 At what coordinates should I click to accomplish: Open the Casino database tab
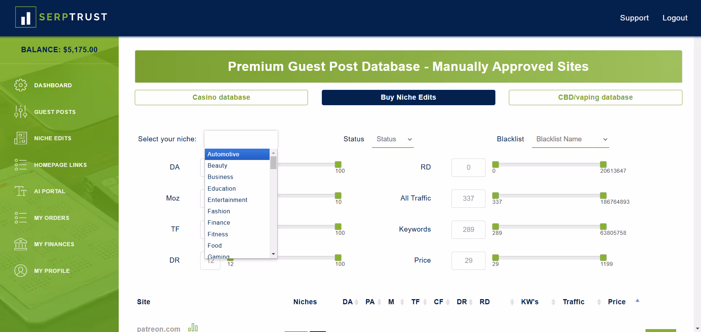221,98
